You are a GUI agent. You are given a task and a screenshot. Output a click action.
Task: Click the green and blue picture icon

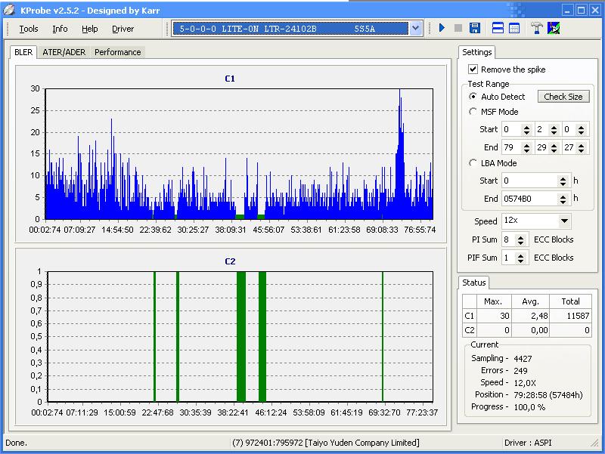(554, 29)
